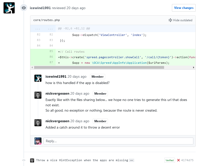Click line number 85 in the diff
Viewport: 202px width, 166px height.
coord(51,51)
